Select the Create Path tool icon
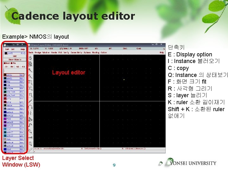 tap(30, 125)
